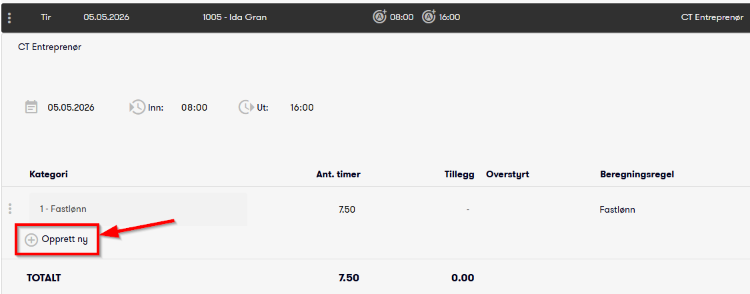
Task: Click the calendar icon beside 05.05.2026
Action: pyautogui.click(x=31, y=107)
